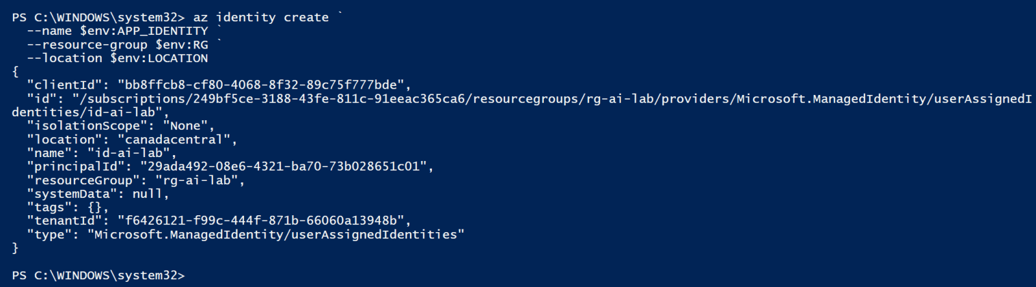
Task: Click the clientId GUID value
Action: 264,85
